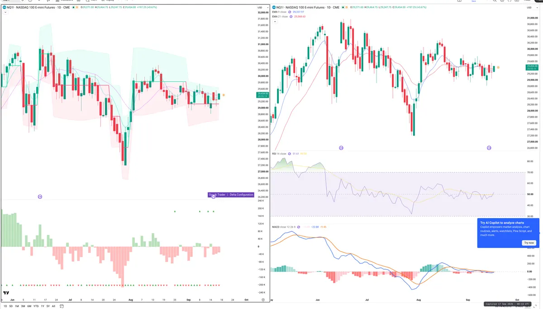Collapse left chart indicator legend chevron
Image resolution: width=543 pixels, height=309 pixels.
click(5, 12)
